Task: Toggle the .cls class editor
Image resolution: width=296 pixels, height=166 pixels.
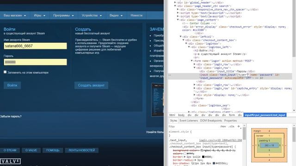Action: pos(231,126)
